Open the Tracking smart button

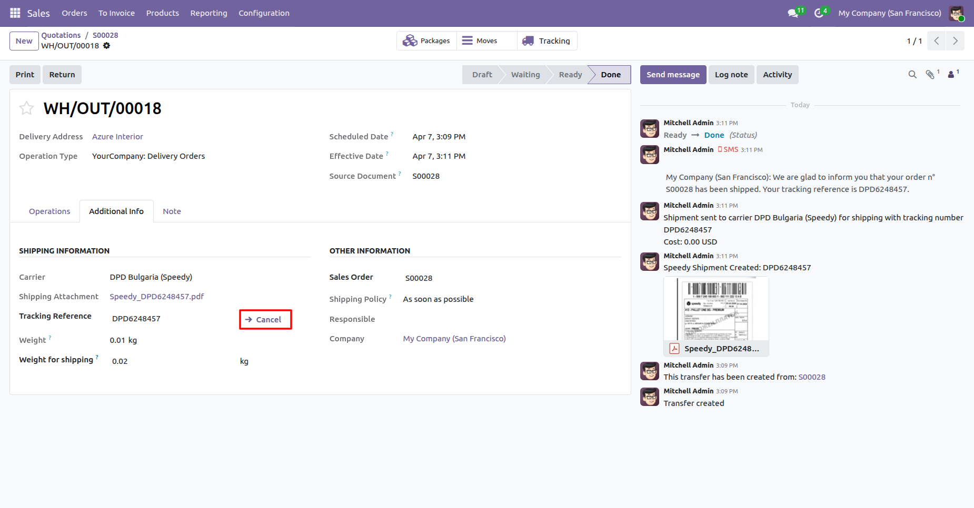547,41
